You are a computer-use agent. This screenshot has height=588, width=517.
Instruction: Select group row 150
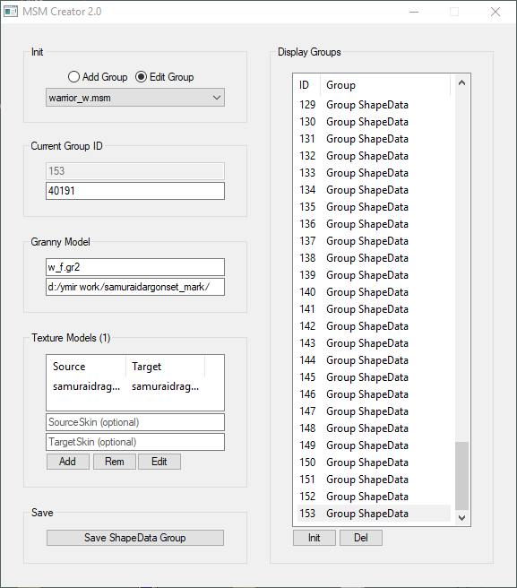click(x=374, y=463)
